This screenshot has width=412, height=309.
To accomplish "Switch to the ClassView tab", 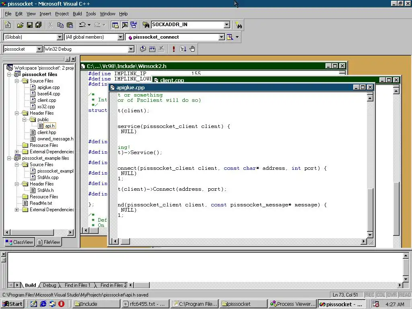I will point(19,242).
